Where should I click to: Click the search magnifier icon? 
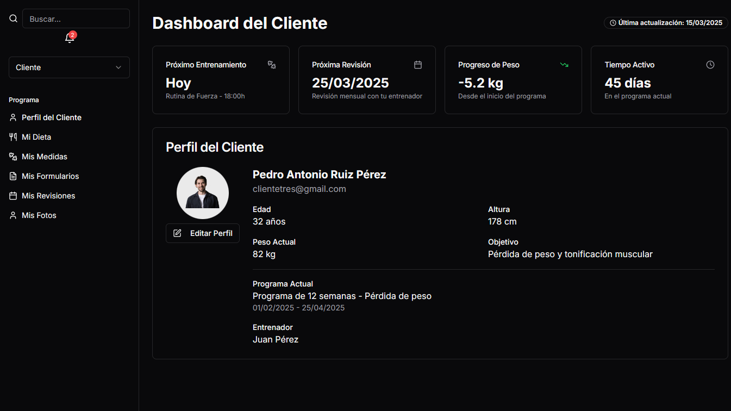point(14,18)
